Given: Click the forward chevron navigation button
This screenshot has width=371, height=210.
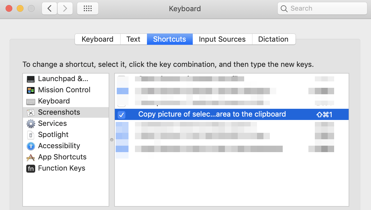Looking at the screenshot, I should pos(65,9).
